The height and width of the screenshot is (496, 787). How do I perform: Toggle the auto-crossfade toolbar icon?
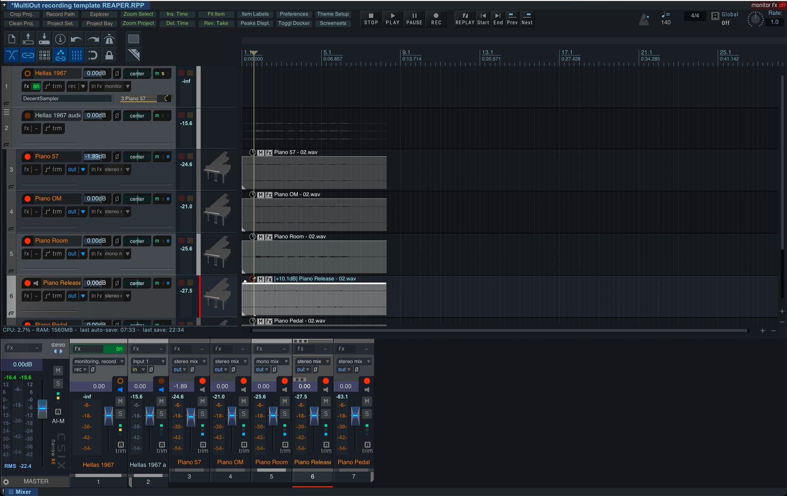[x=11, y=55]
